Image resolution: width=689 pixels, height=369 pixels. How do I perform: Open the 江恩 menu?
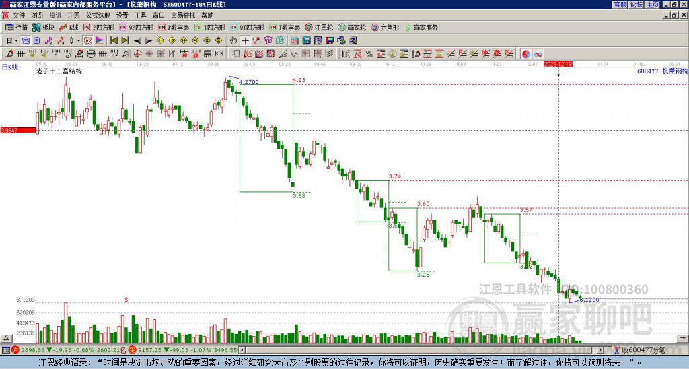(73, 15)
